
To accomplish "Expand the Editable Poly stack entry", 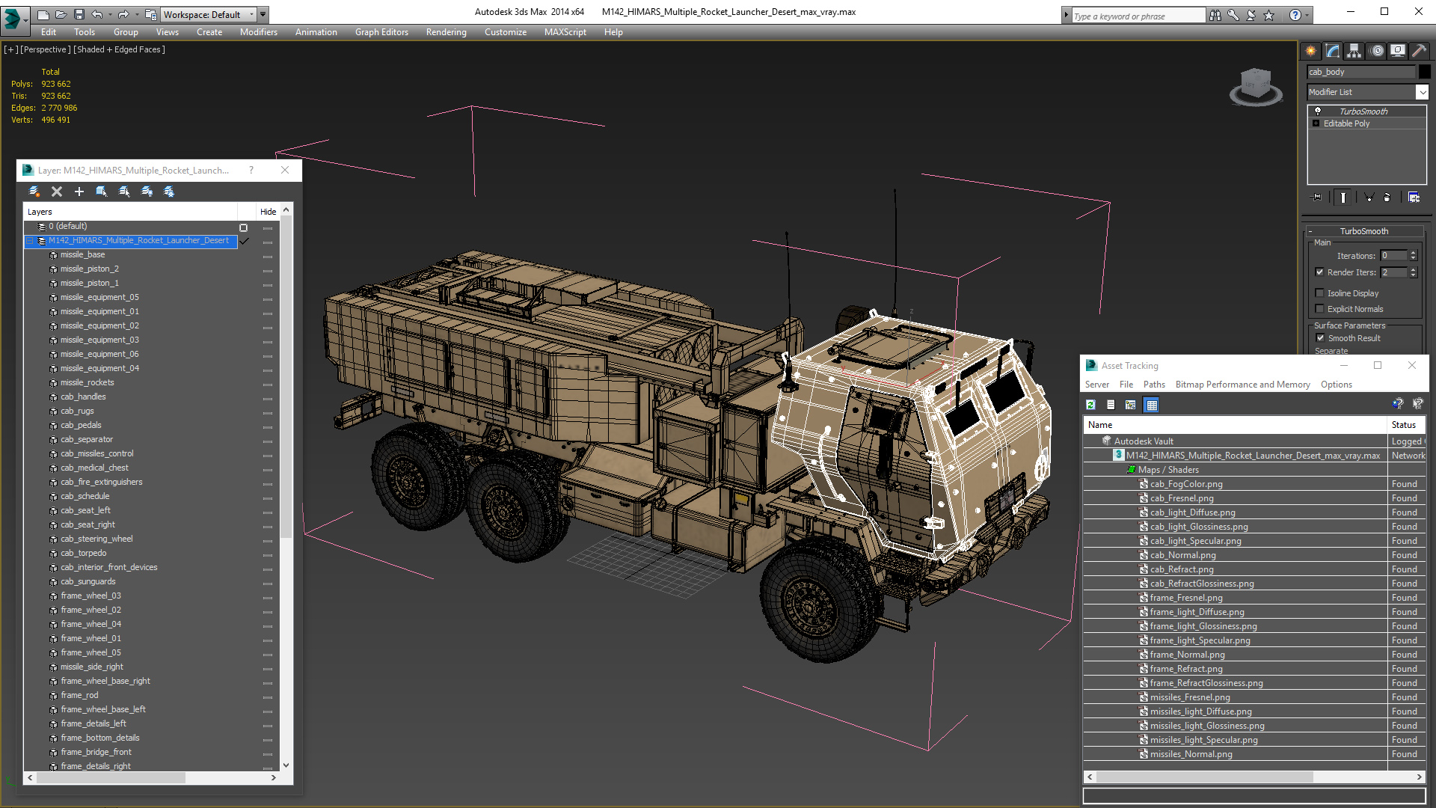I will (1316, 123).
